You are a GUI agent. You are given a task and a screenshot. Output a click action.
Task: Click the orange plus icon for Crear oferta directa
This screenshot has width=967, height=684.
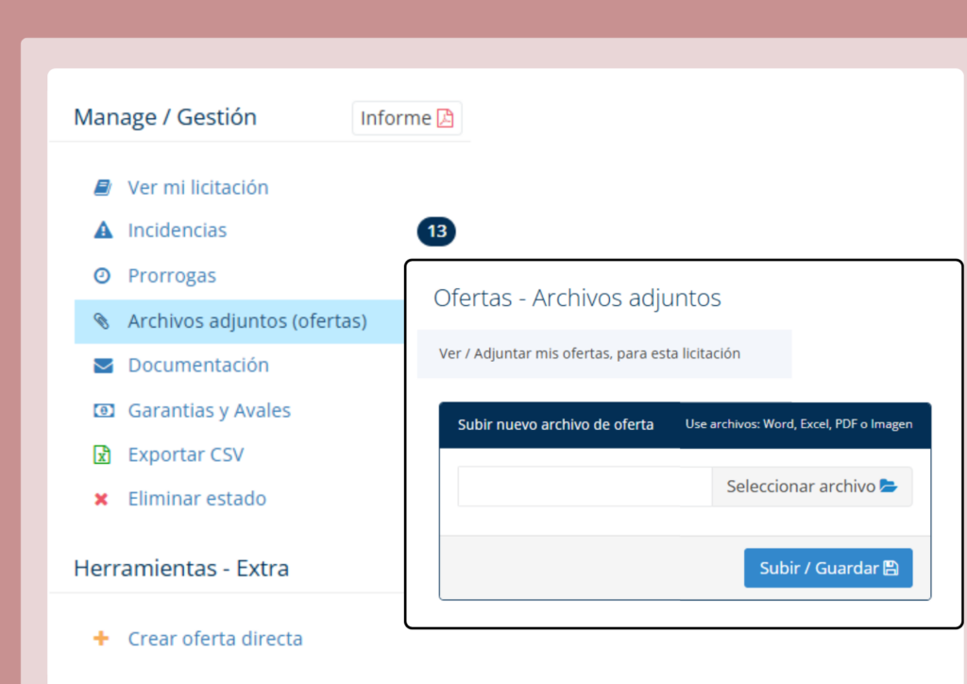pyautogui.click(x=102, y=639)
